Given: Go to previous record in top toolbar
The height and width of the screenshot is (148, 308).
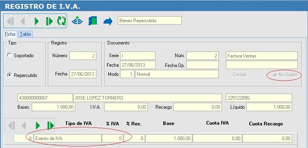Looking at the screenshot, I should [23, 21].
